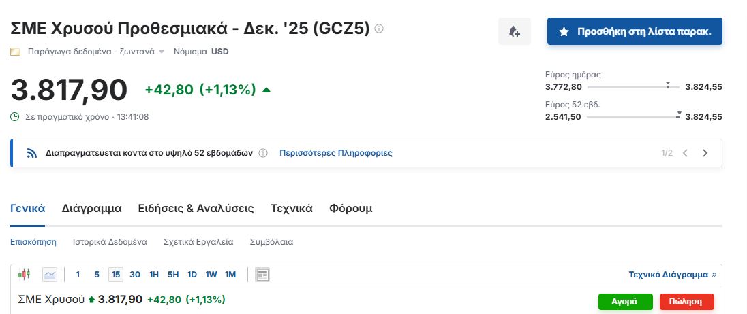Go to next notice with right chevron
This screenshot has height=314, width=747.
point(705,153)
